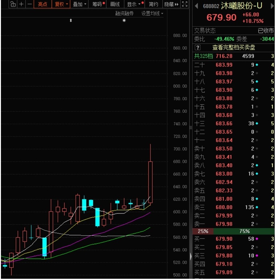Click 委比 -49.46% value
The width and height of the screenshot is (276, 280).
point(224,39)
